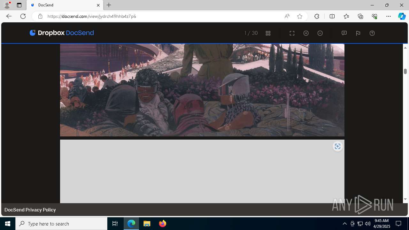The width and height of the screenshot is (409, 230).
Task: Open the tab actions menu icon
Action: click(19, 5)
